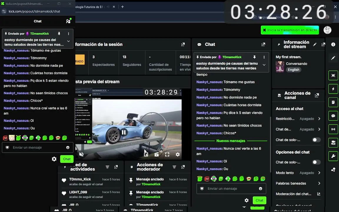
Task: Close the 'ología Futurista' browser tab
Action: [114, 7]
